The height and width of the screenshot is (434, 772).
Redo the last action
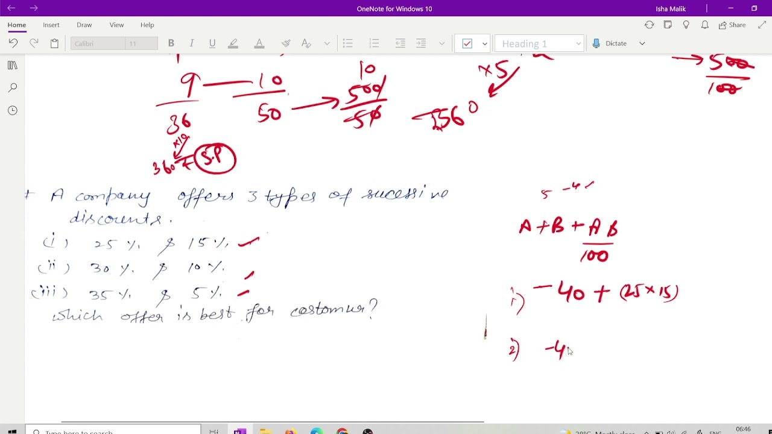(34, 43)
